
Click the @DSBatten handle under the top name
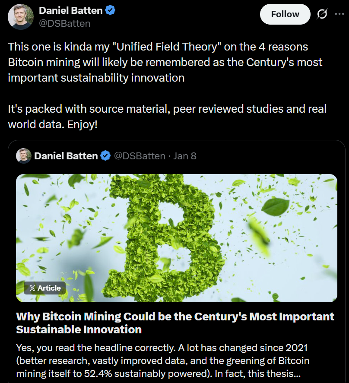[x=65, y=23]
